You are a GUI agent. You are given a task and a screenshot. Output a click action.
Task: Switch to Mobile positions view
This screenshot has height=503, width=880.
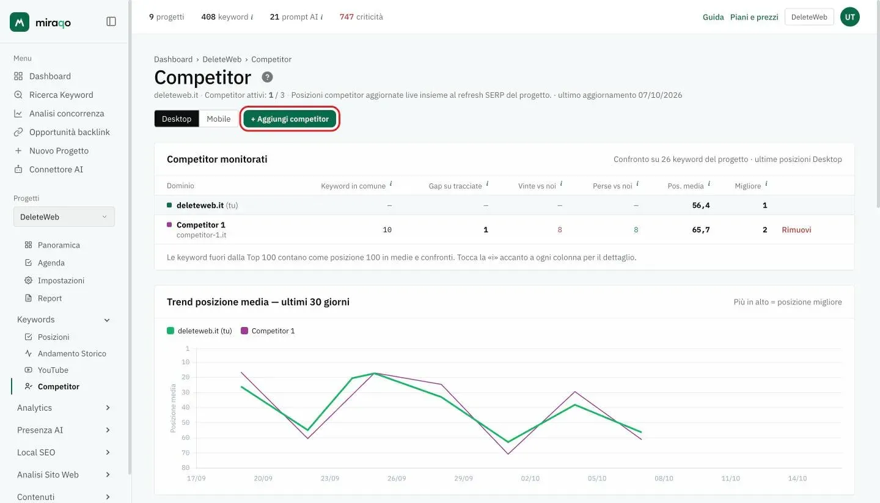coord(219,119)
